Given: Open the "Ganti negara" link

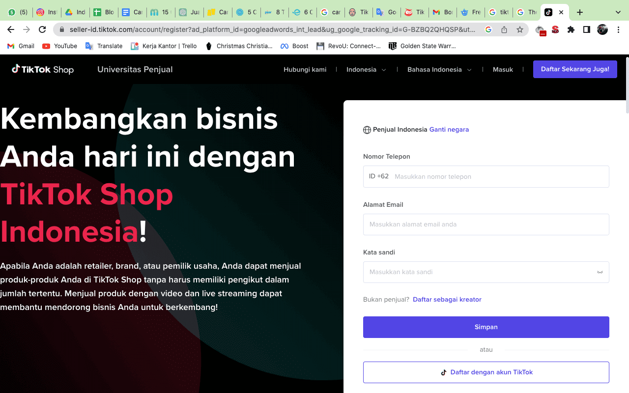Looking at the screenshot, I should tap(449, 129).
